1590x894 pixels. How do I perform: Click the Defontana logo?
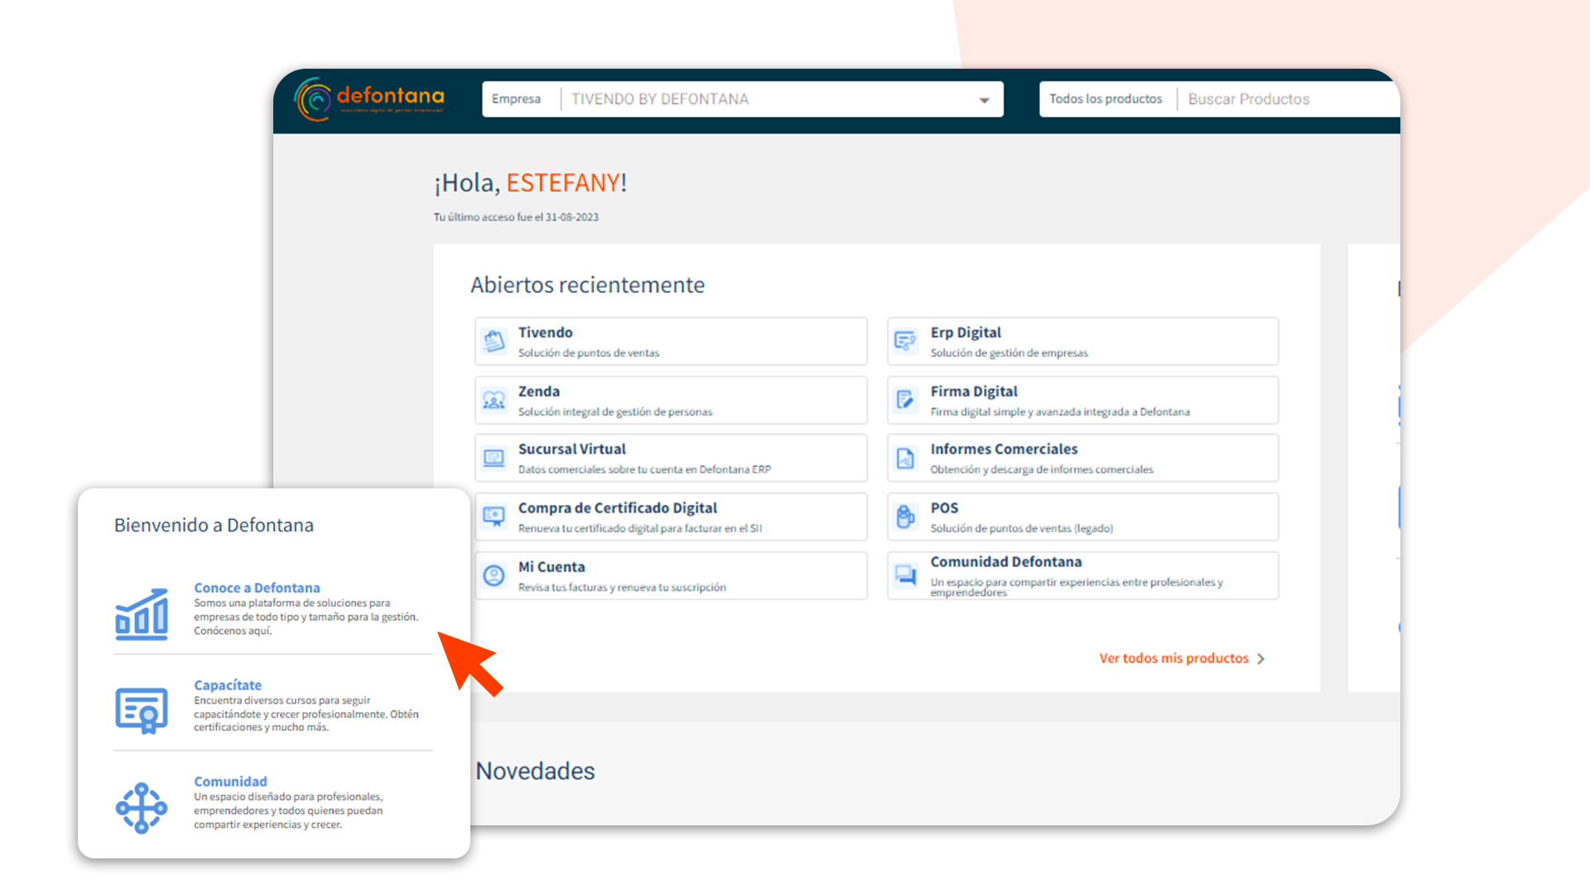coord(369,98)
